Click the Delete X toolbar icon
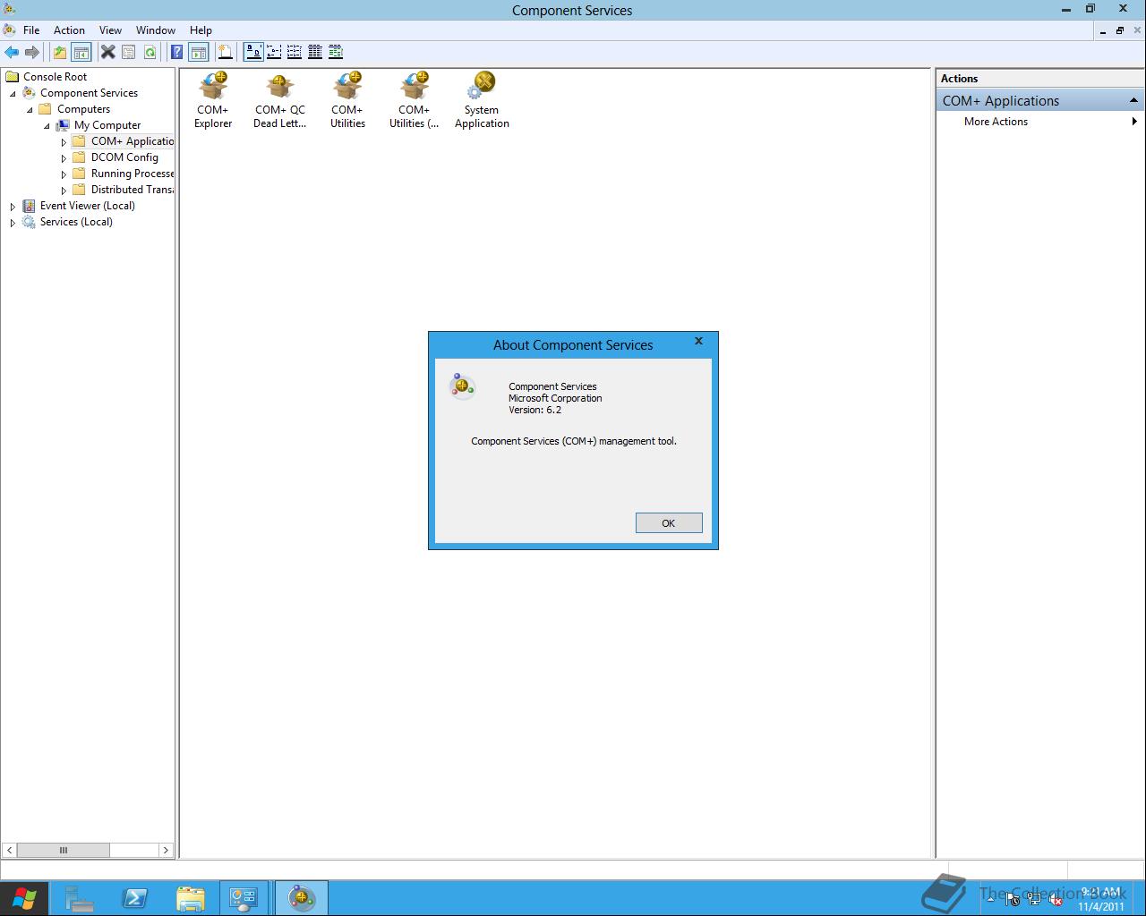This screenshot has height=916, width=1146. (x=107, y=52)
